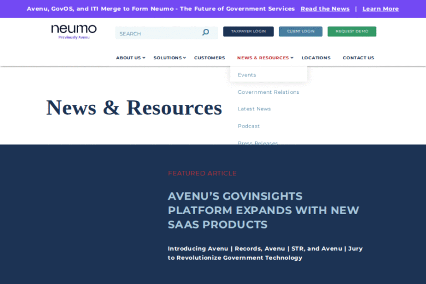The image size is (426, 284).
Task: Click the Read the News banner link
Action: (325, 9)
